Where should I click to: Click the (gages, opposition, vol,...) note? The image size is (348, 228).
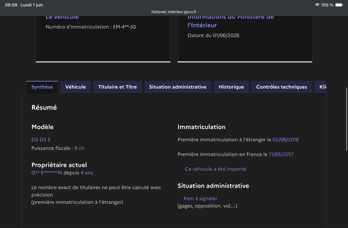coord(207,206)
